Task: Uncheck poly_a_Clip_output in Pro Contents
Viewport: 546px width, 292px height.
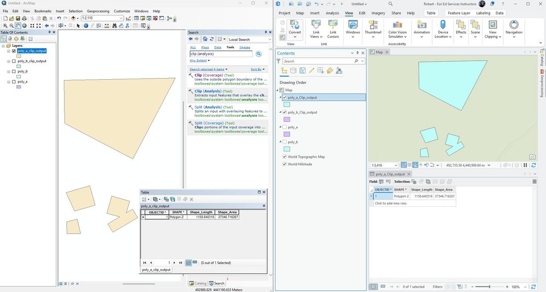Action: pyautogui.click(x=285, y=98)
